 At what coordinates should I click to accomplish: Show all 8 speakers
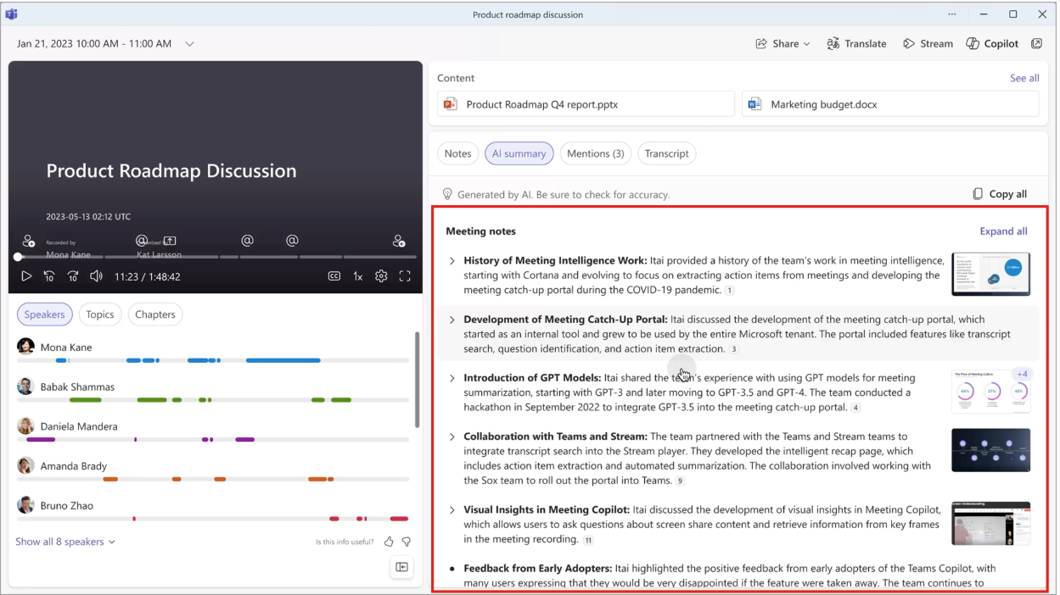click(60, 541)
